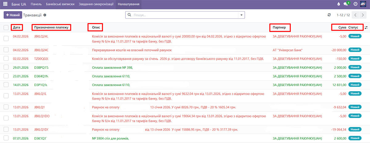Click the user avatar in top-right corner
Viewport: 370px width, 143px height.
click(364, 4)
